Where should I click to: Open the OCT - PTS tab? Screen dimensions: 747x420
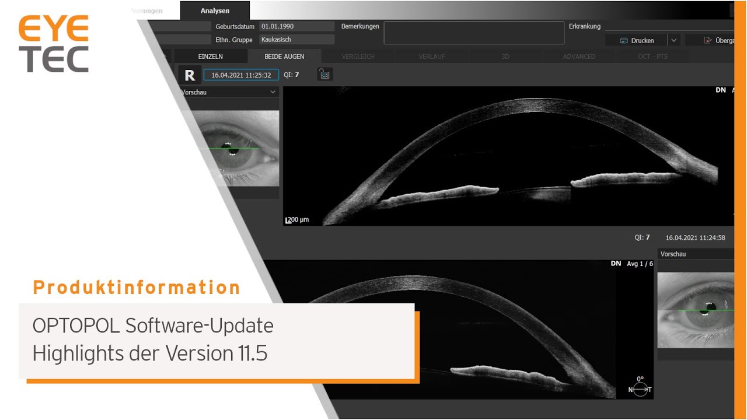pyautogui.click(x=652, y=57)
